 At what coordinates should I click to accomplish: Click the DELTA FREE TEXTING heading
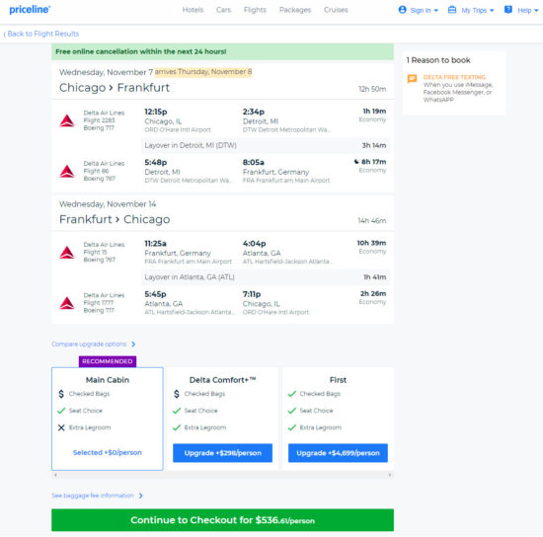[454, 77]
